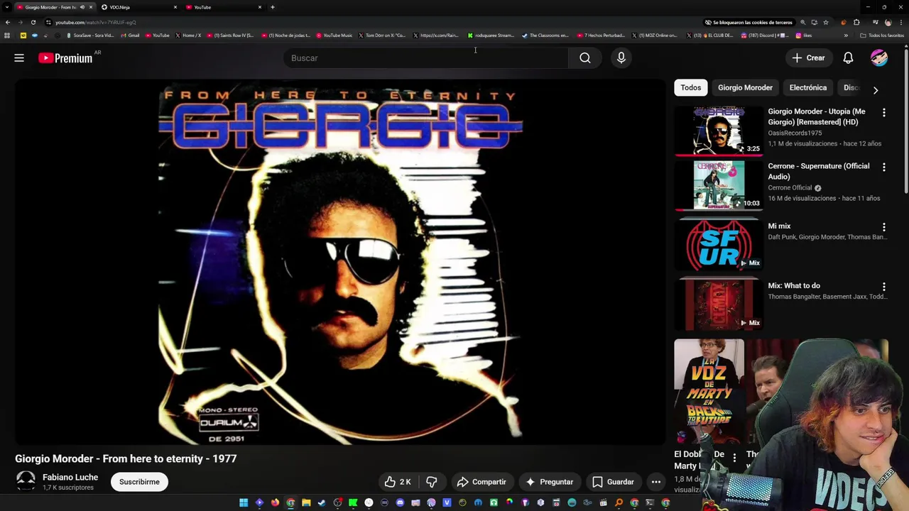Viewport: 909px width, 511px height.
Task: Open Giorgio Moroder Utopia thumbnail
Action: (719, 131)
